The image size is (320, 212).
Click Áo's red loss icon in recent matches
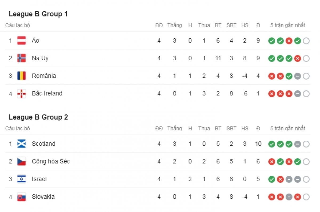click(x=289, y=41)
